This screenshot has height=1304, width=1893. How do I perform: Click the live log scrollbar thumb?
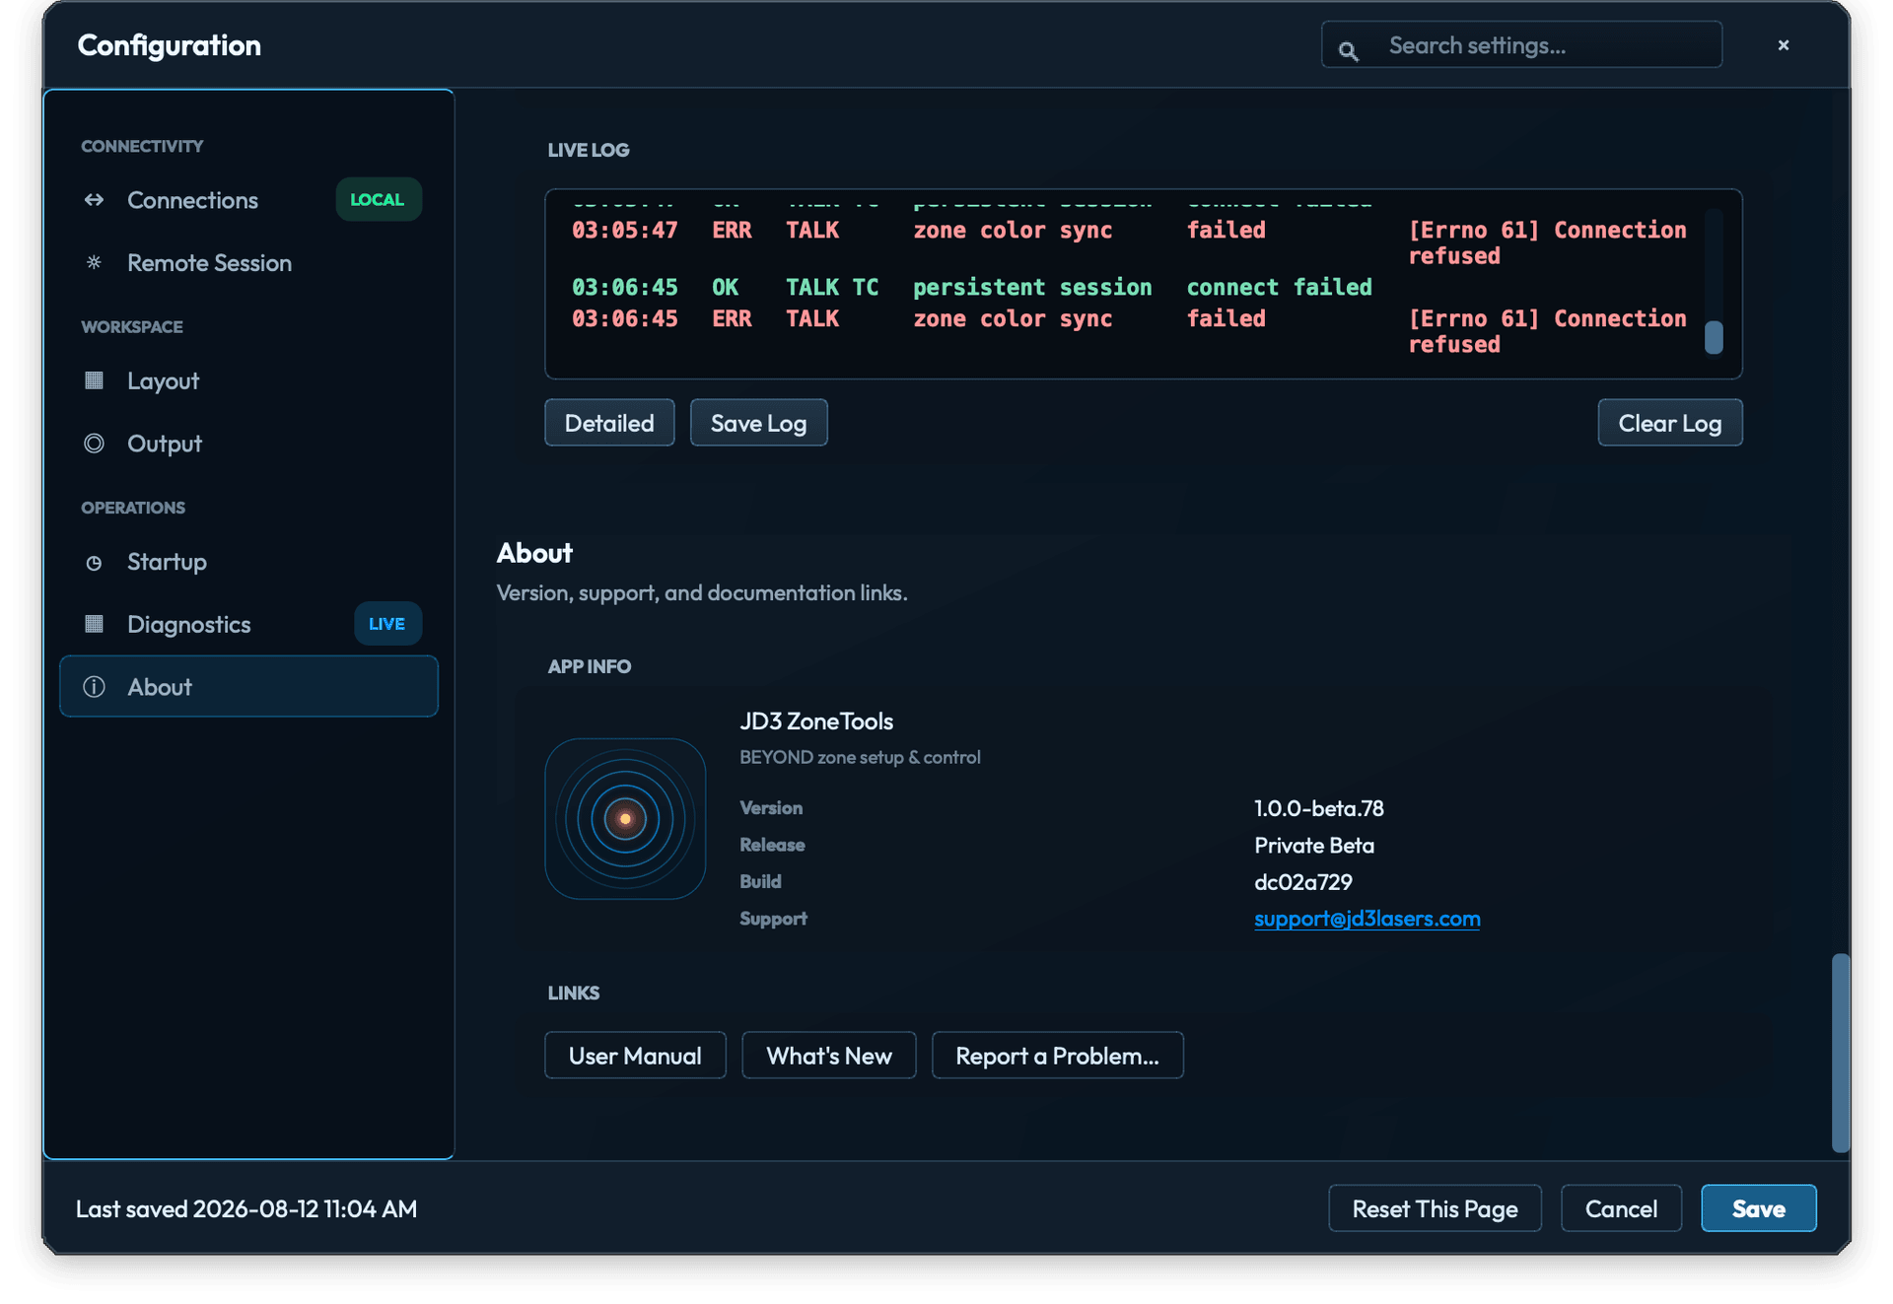coord(1714,337)
